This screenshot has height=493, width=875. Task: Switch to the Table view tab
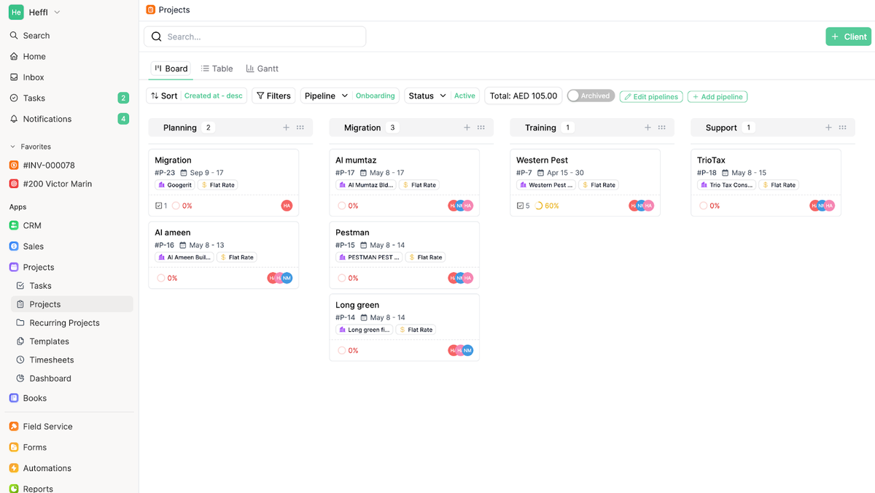pyautogui.click(x=217, y=68)
